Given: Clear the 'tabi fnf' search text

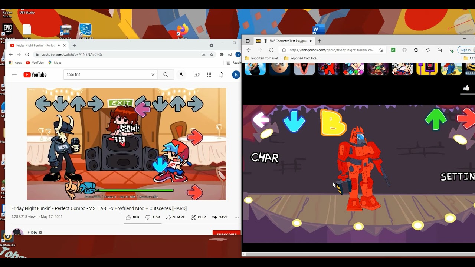Looking at the screenshot, I should coord(153,75).
